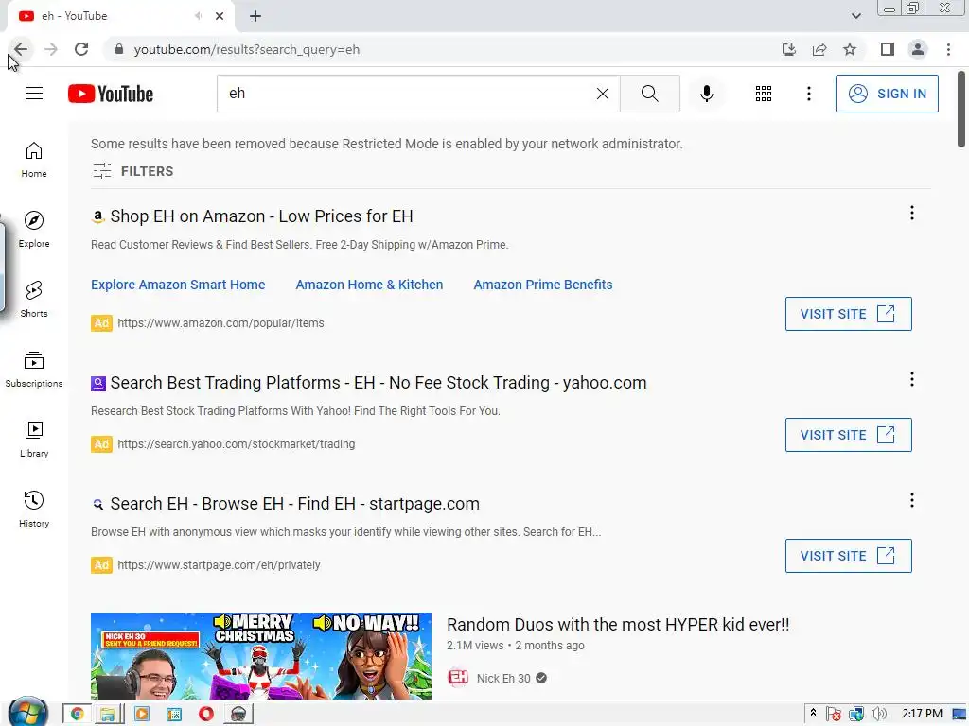Close the eh - YouTube tab

[x=220, y=16]
